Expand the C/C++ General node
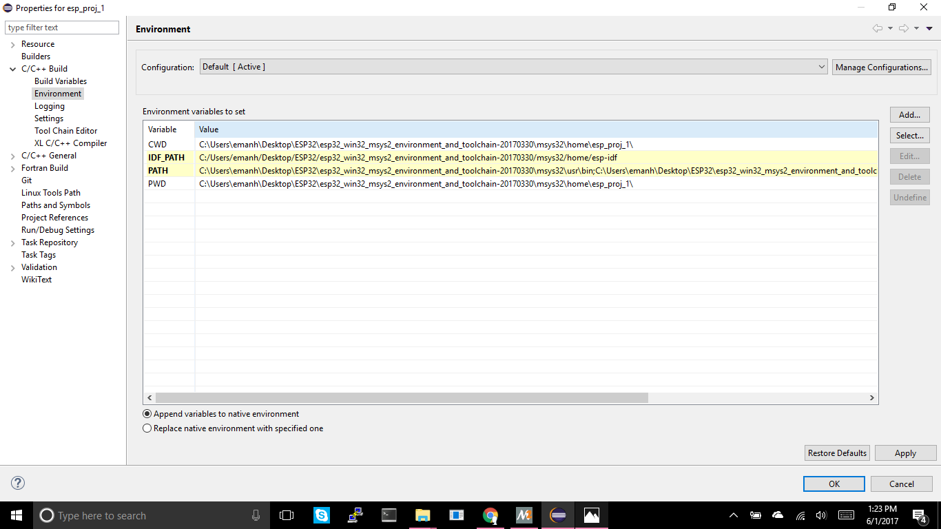The width and height of the screenshot is (941, 529). point(12,156)
